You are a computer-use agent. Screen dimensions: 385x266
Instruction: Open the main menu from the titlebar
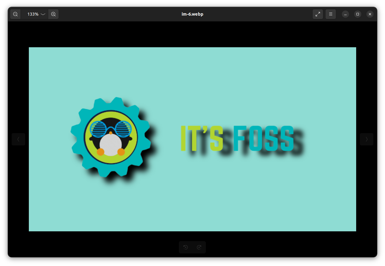330,14
